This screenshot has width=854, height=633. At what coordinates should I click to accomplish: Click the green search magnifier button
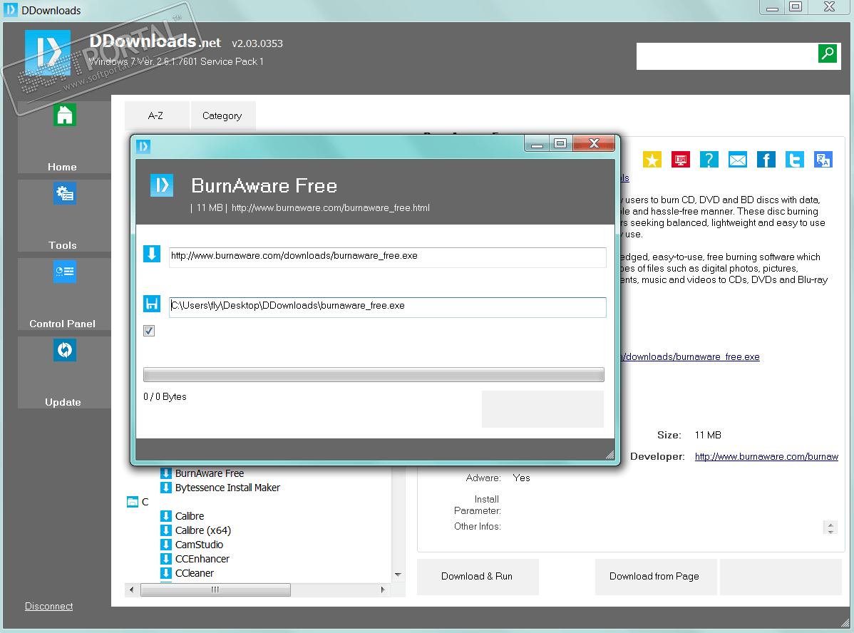pos(828,53)
